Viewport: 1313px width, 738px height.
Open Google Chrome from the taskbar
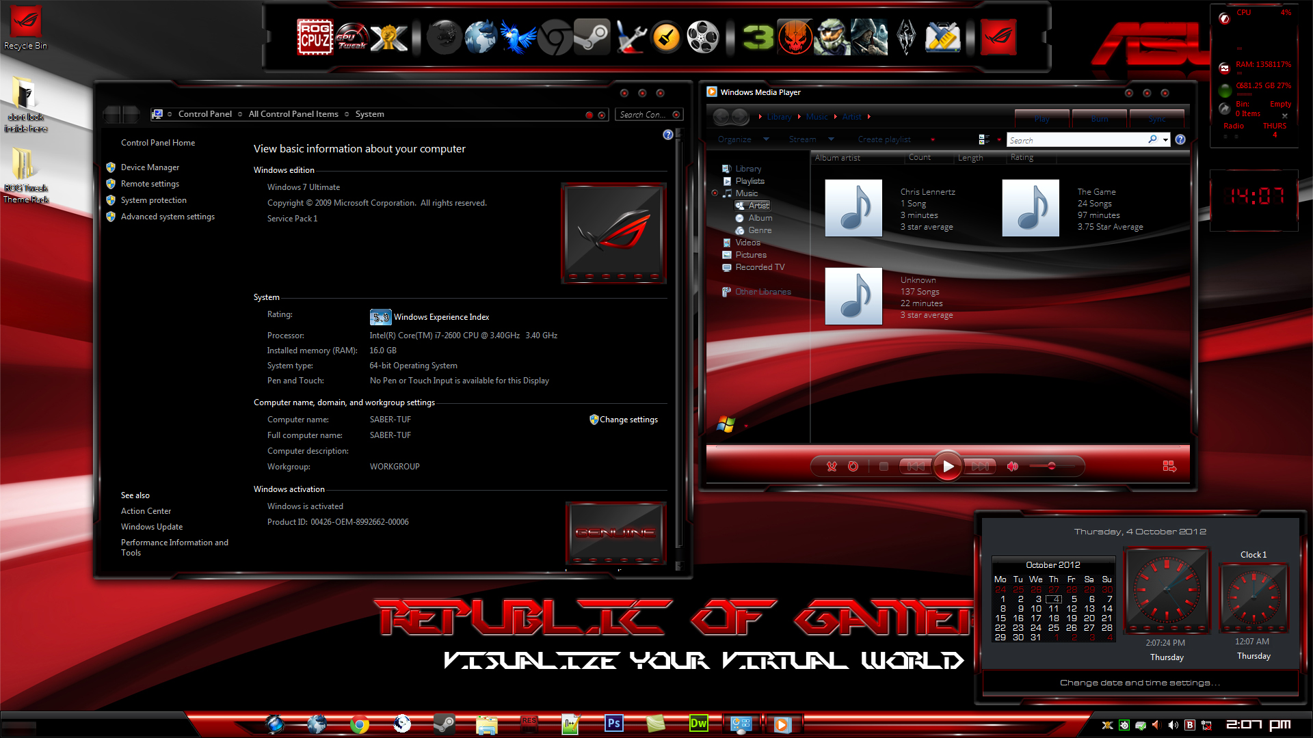click(359, 724)
